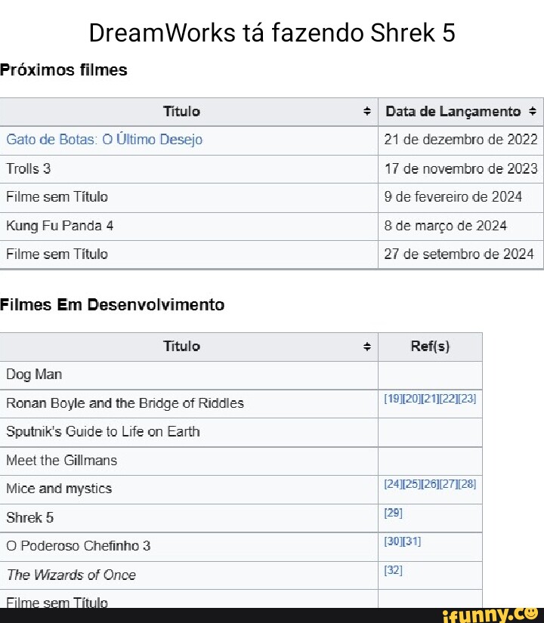Screen dimensions: 544x623
Task: Open citation [27]
Action: pos(449,484)
